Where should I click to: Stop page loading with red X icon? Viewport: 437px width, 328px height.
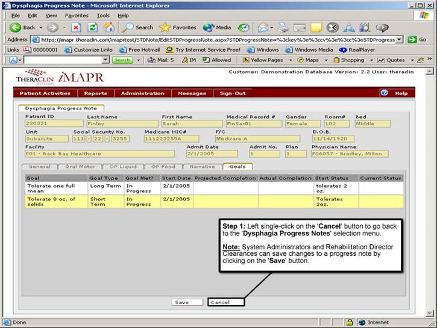[x=76, y=28]
